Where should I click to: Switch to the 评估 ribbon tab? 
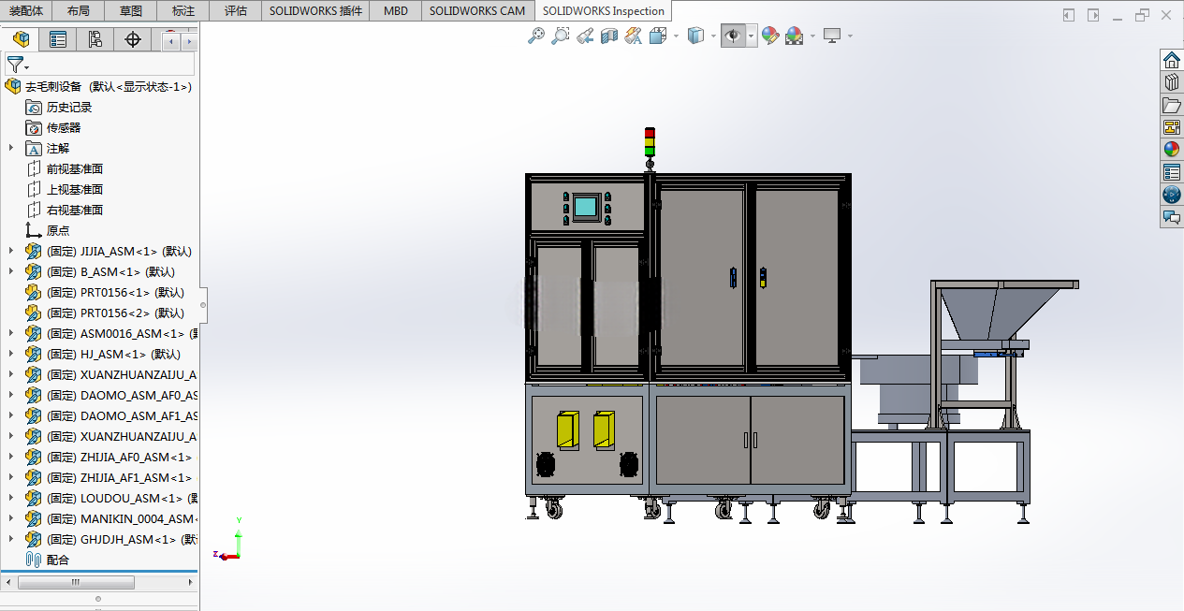click(x=236, y=11)
